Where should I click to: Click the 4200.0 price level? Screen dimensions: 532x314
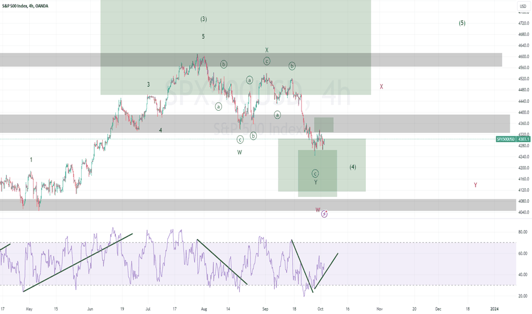523,168
